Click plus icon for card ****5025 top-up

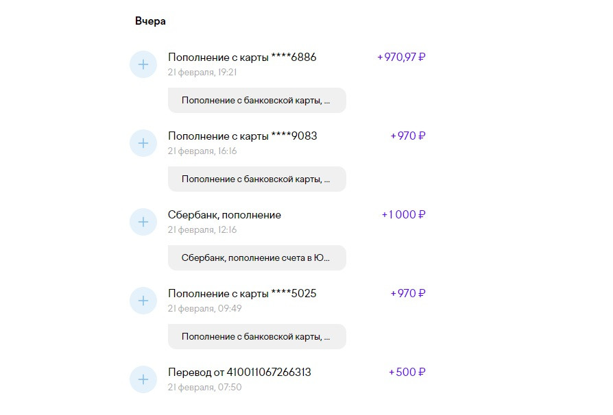143,301
